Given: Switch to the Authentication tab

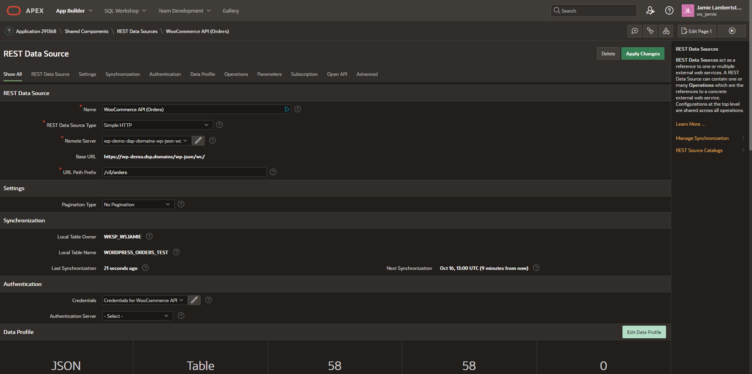Looking at the screenshot, I should coord(165,74).
